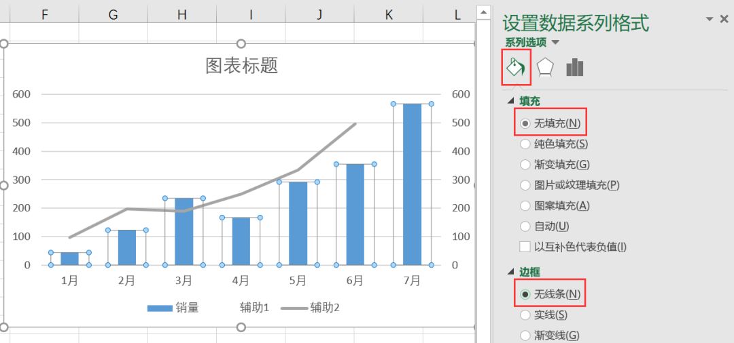
Task: Collapse the 填充 section
Action: pyautogui.click(x=511, y=101)
